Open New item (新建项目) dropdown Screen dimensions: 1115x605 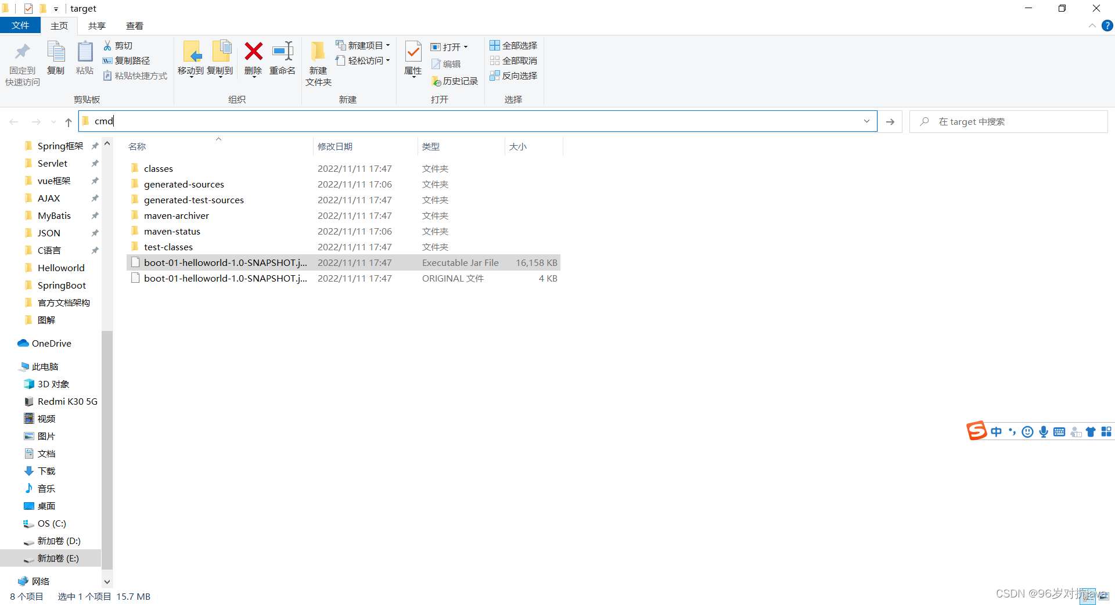[x=363, y=45]
